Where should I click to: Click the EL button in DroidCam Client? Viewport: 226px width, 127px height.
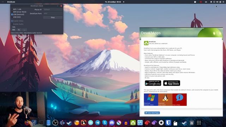[x=19, y=30]
